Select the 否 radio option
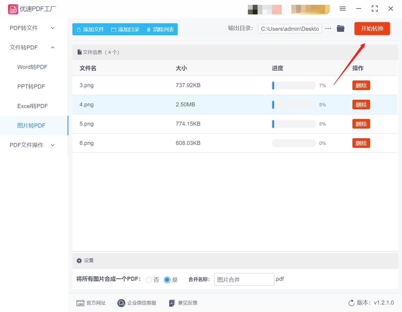The image size is (402, 312). coord(149,280)
